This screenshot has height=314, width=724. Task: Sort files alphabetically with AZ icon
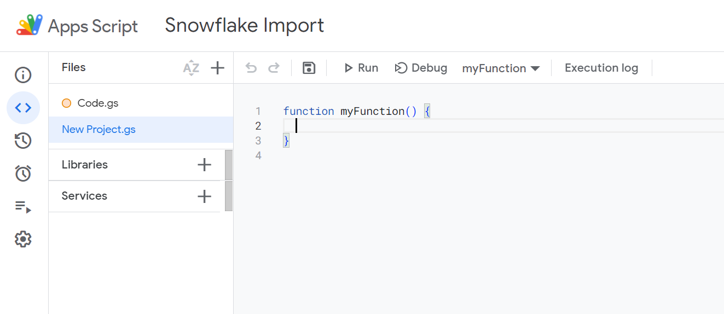coord(191,68)
